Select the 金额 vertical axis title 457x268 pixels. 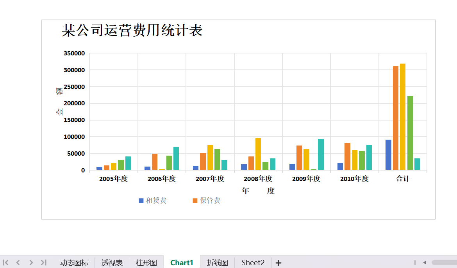(x=59, y=101)
